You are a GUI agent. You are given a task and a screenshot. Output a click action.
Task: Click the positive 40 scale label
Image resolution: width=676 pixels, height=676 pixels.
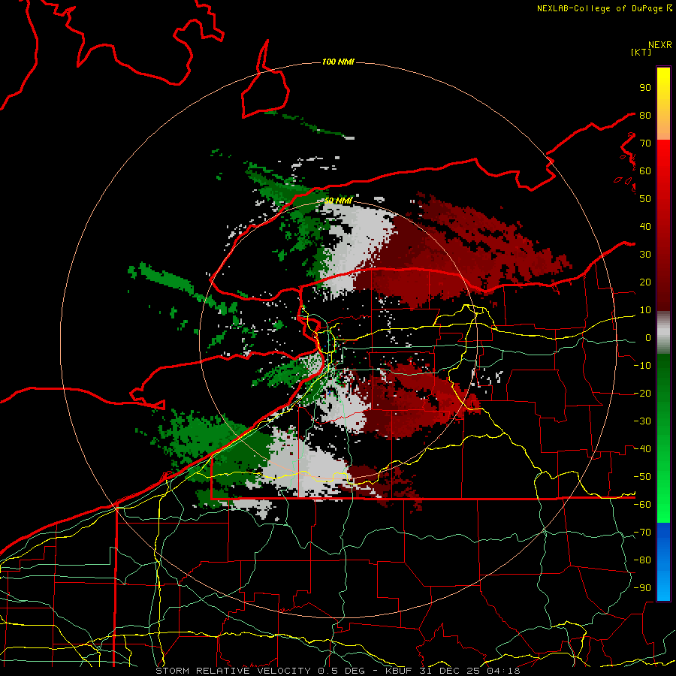[x=645, y=226]
